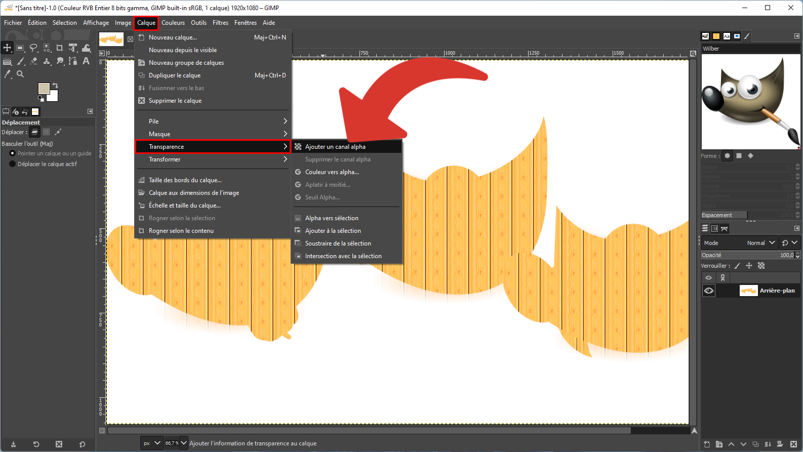Delete layer icon in layers panel
Image resolution: width=803 pixels, height=452 pixels.
coord(793,444)
